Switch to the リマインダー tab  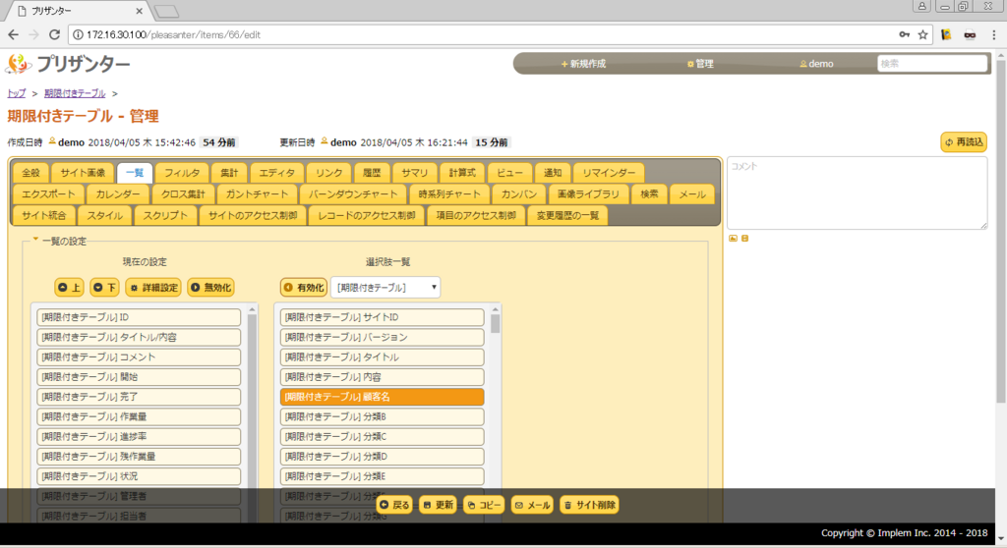609,173
